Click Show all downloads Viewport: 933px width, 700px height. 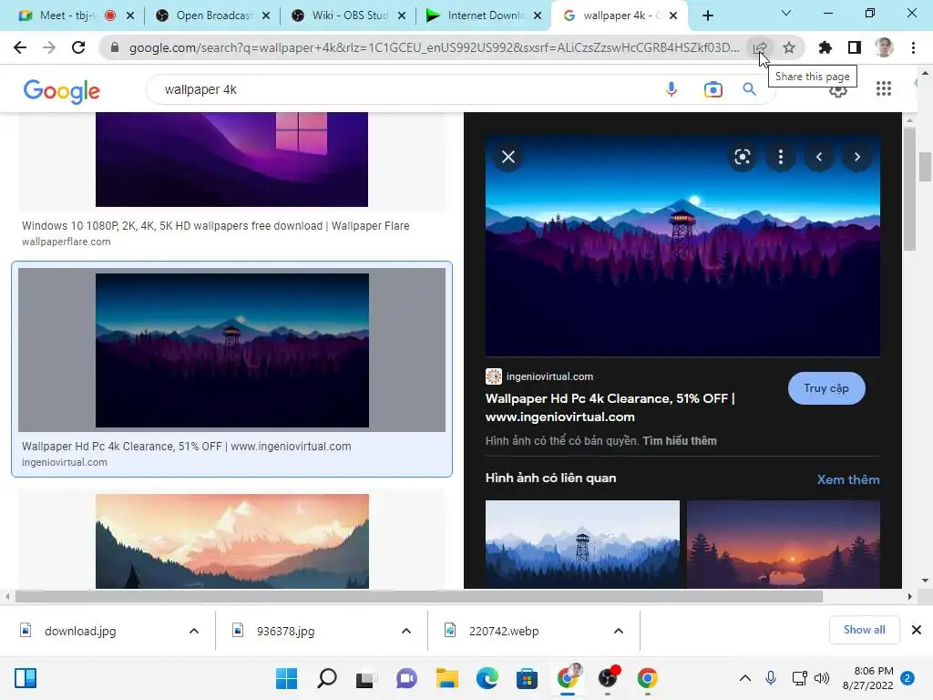[x=864, y=630]
